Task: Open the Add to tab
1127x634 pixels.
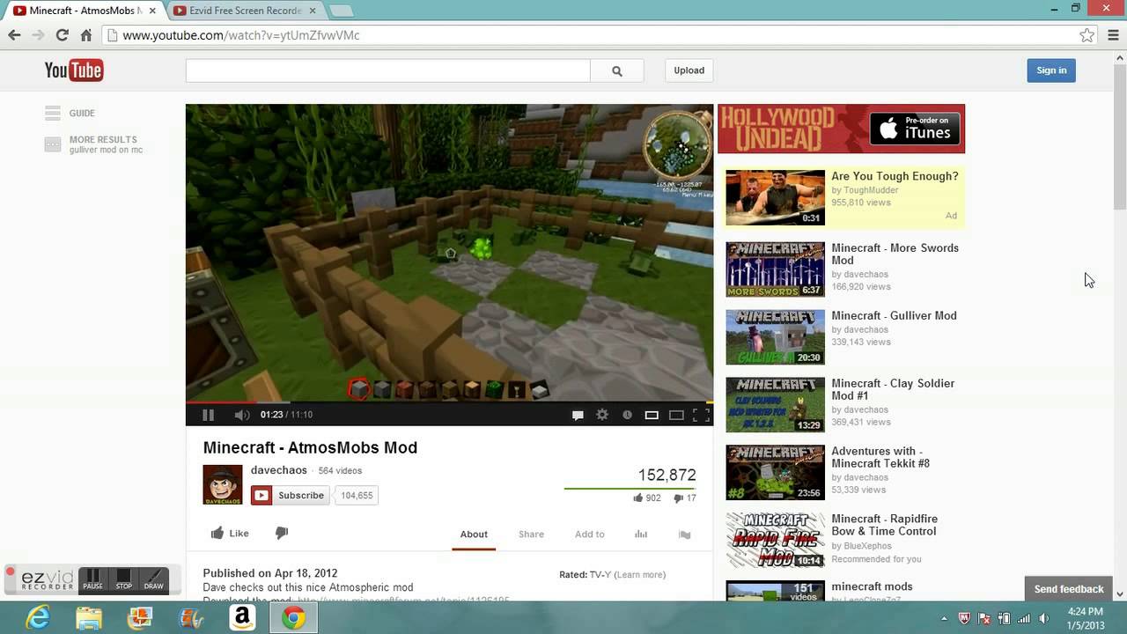Action: pos(590,534)
